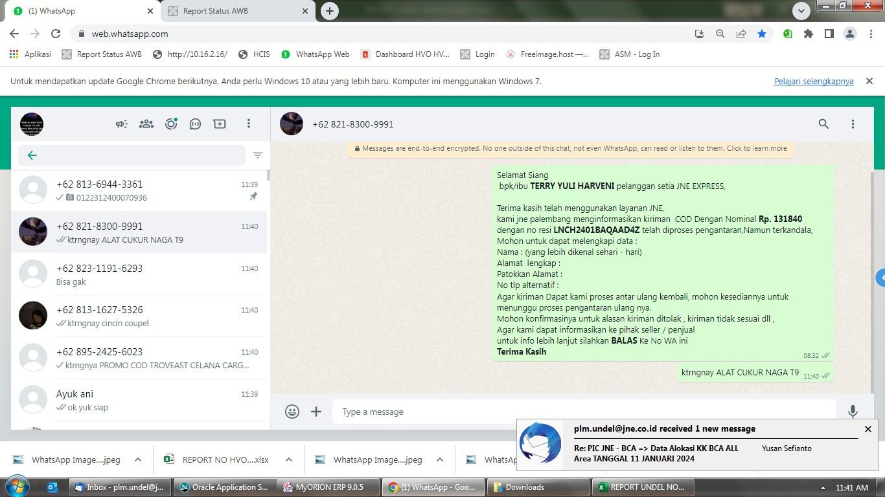Expand REPORT NO HVO xlsx download options
The height and width of the screenshot is (497, 885).
coord(289,459)
